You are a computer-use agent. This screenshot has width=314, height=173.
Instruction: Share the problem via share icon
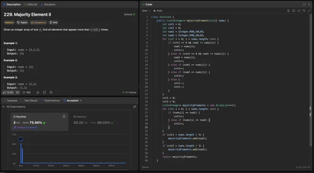(x=44, y=92)
